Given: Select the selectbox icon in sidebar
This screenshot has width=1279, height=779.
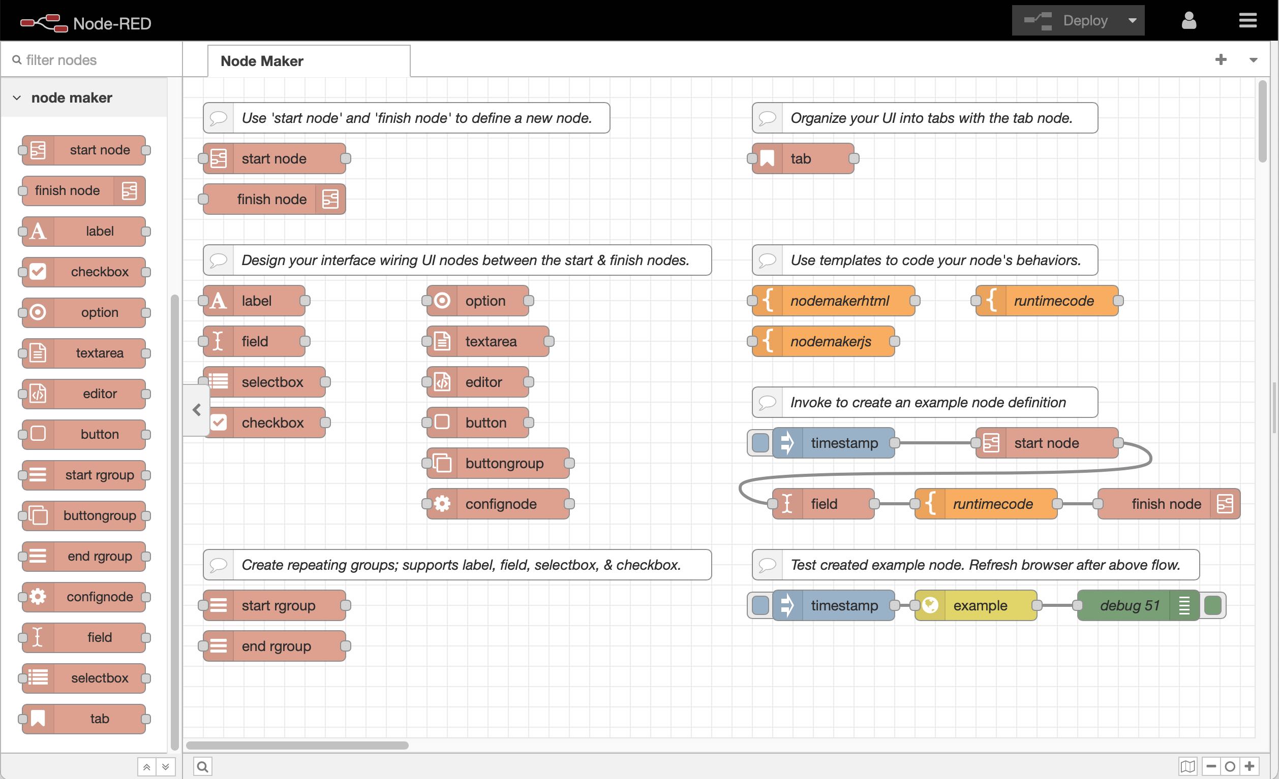Looking at the screenshot, I should 37,677.
